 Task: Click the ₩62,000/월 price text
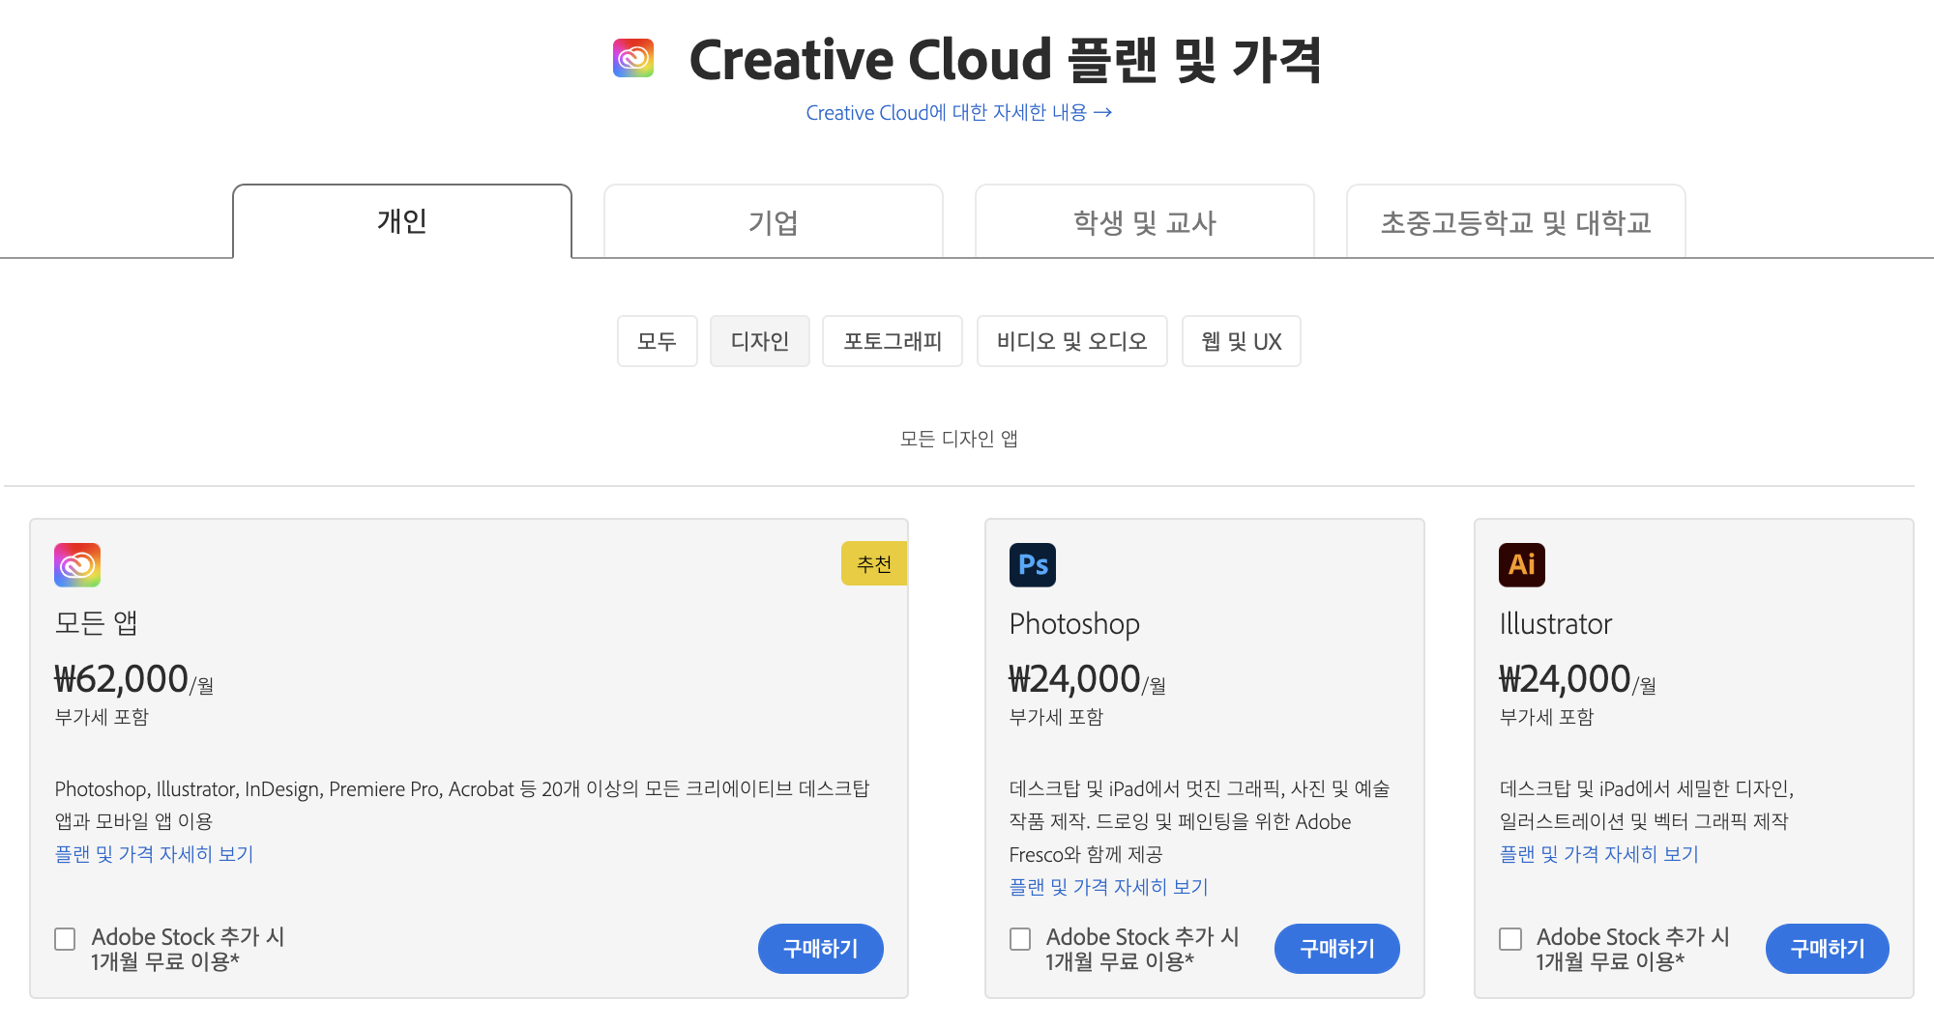tap(133, 679)
